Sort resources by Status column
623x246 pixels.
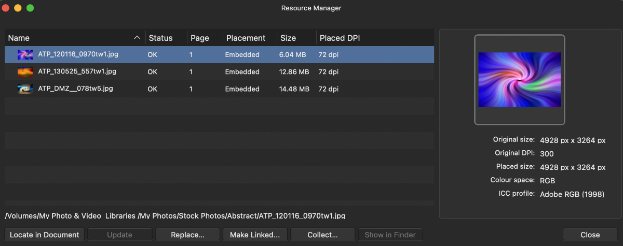point(160,38)
